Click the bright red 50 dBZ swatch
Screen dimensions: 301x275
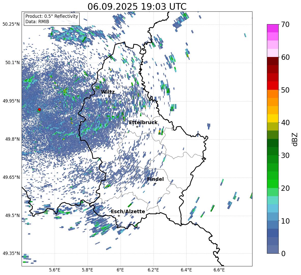coord(273,86)
